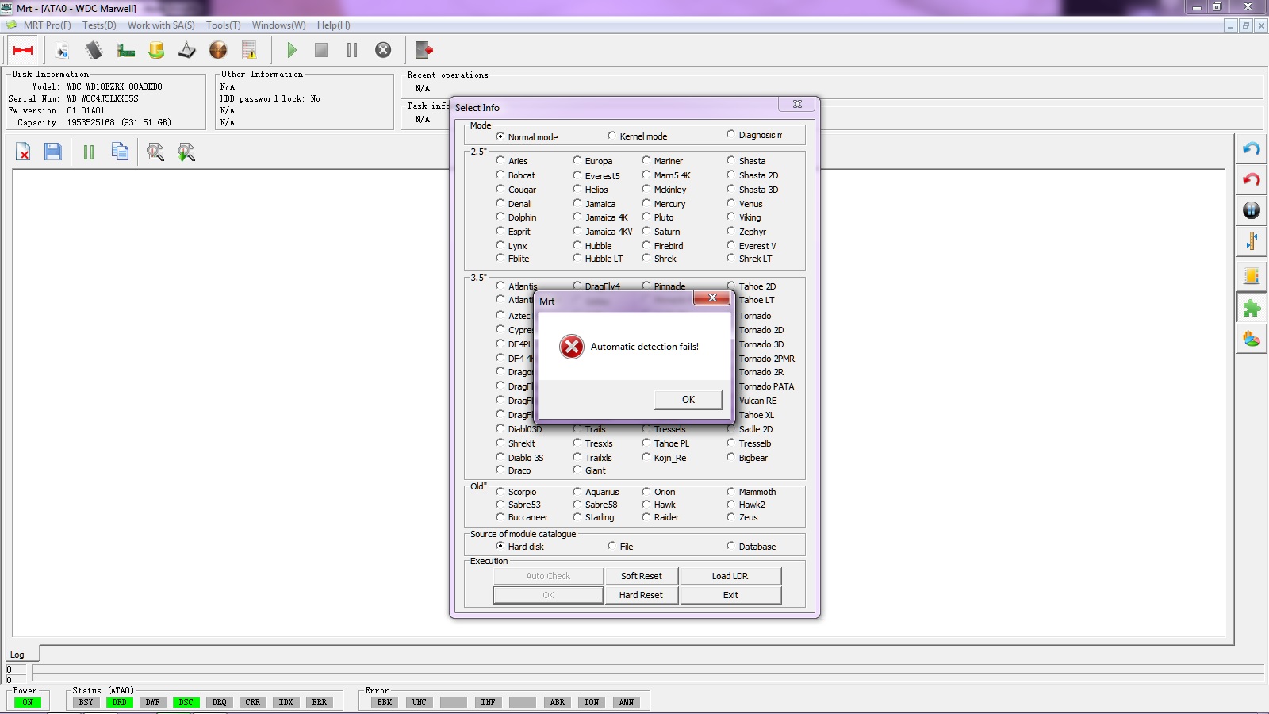
Task: Switch to the Log tab
Action: [17, 654]
